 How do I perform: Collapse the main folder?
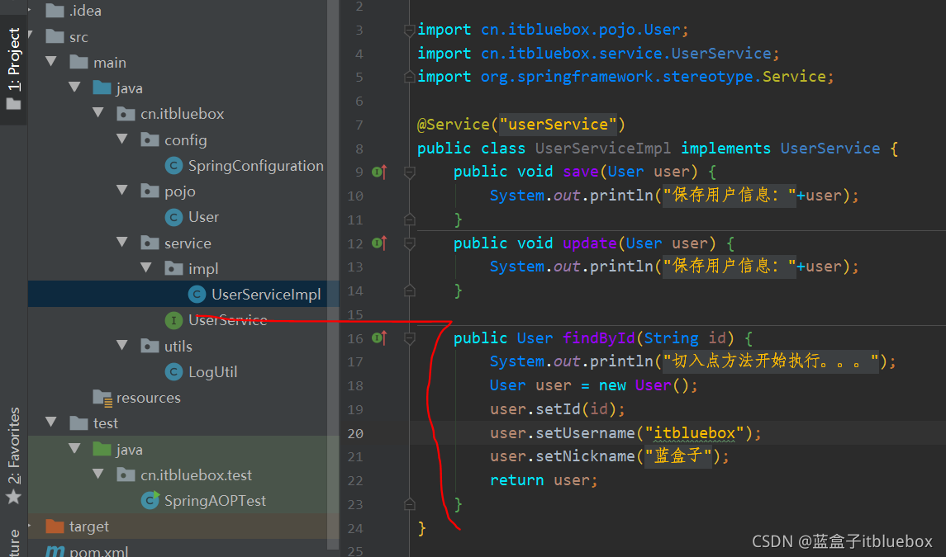pos(51,62)
